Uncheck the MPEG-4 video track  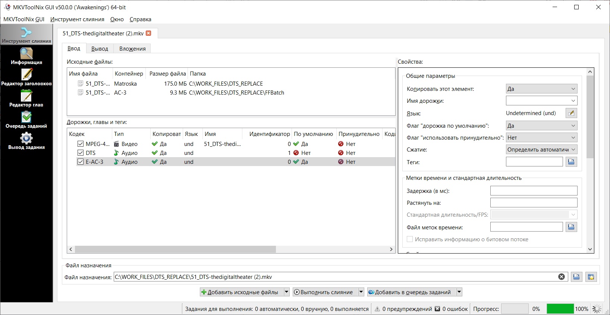coord(81,144)
